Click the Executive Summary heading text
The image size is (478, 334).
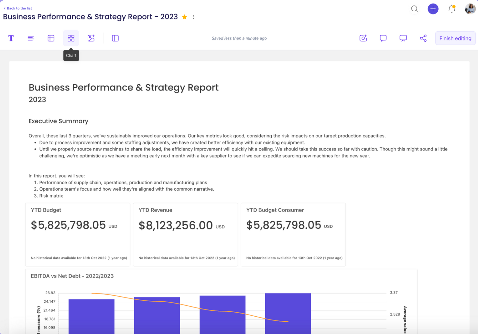point(59,121)
